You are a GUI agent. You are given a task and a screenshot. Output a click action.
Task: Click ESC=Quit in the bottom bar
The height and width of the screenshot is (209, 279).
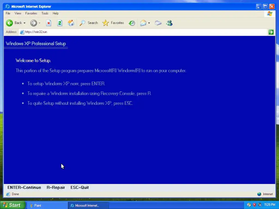tap(80, 188)
